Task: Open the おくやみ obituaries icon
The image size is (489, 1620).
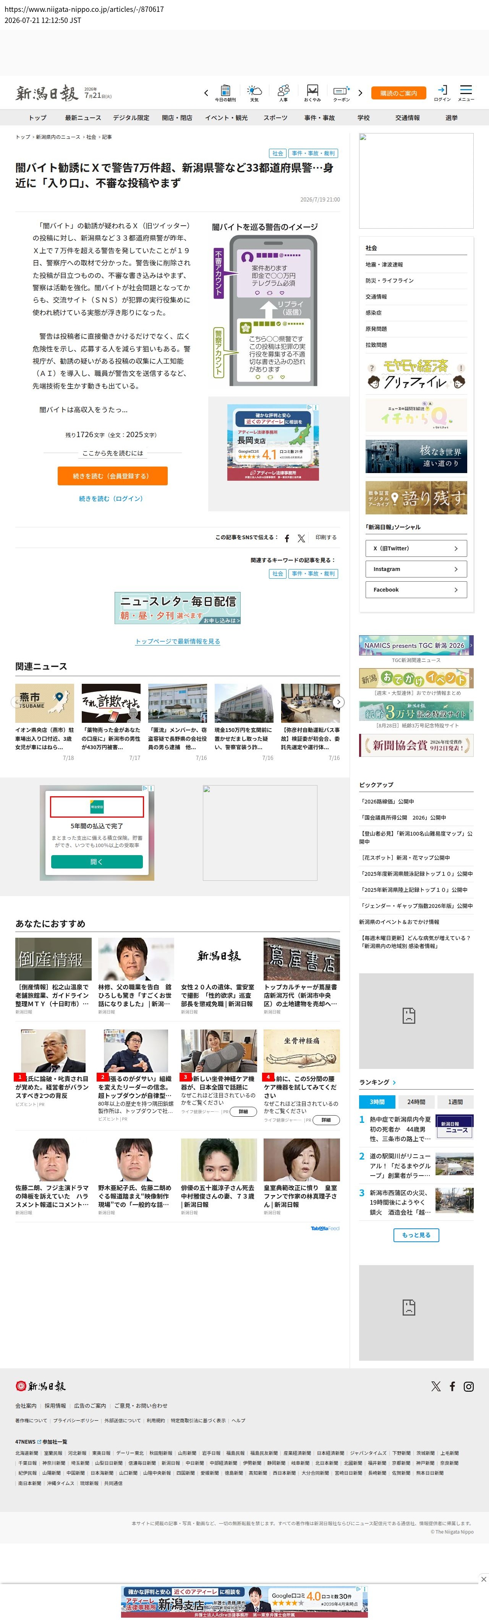Action: (x=313, y=93)
